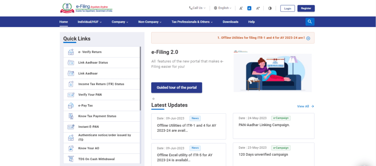Open the English language dropdown
376x166 pixels.
[223, 8]
